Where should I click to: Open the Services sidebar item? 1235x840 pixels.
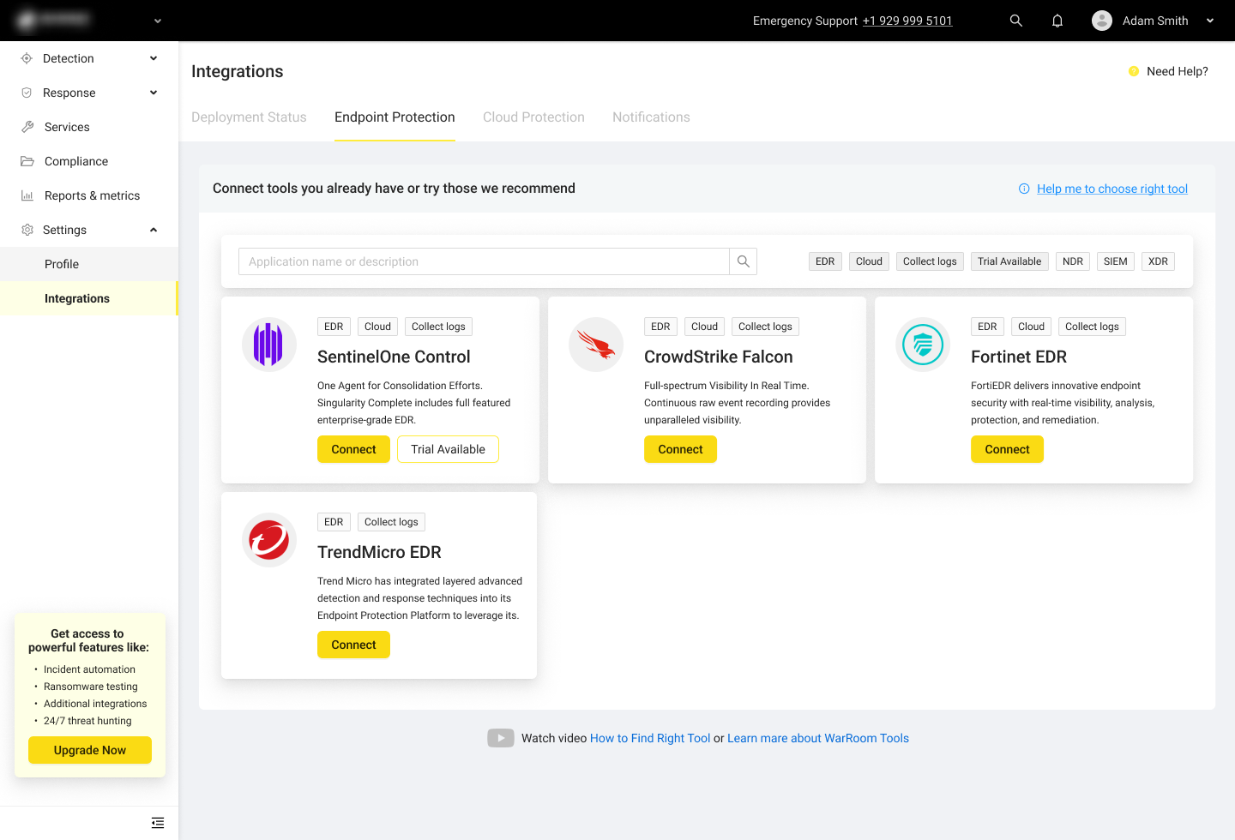[89, 127]
